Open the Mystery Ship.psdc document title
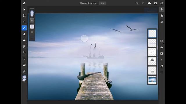186x104 pixels. [89, 3]
